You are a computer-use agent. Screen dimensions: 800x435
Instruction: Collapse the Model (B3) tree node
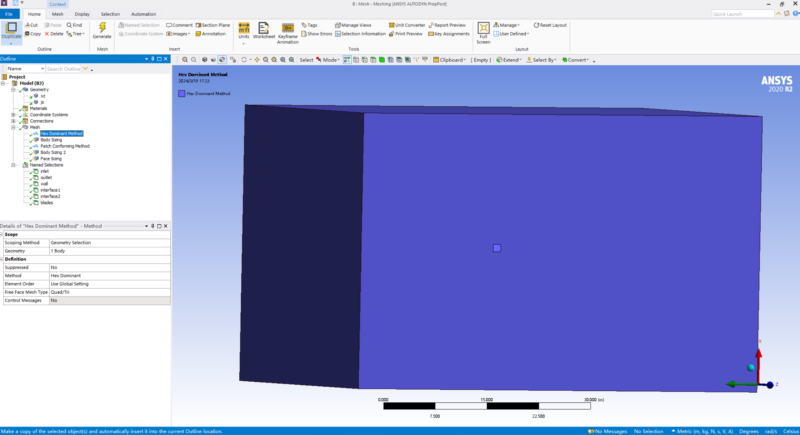tap(3, 83)
